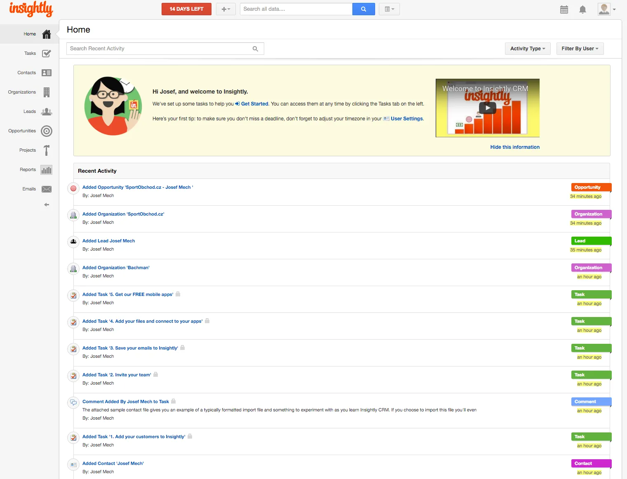Viewport: 627px width, 479px height.
Task: Open the Projects hammer icon
Action: [x=47, y=150]
